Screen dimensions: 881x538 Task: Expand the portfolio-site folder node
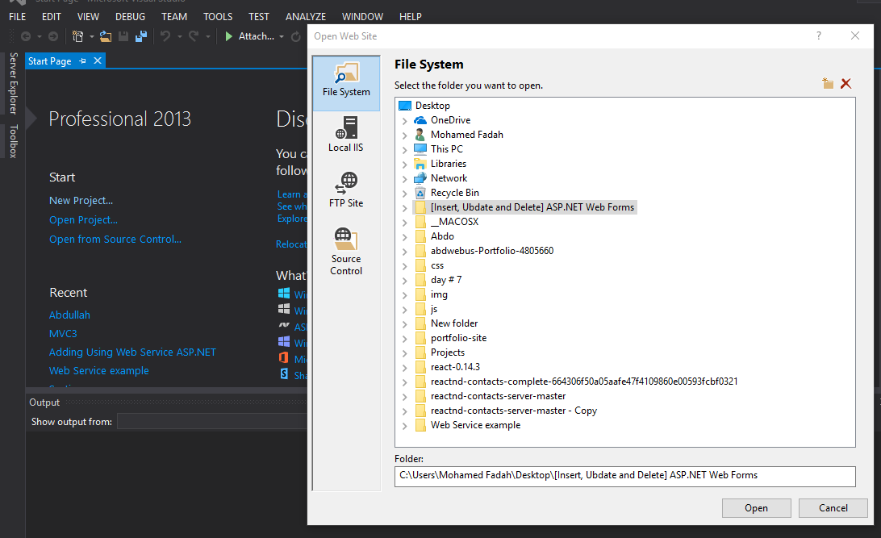click(x=404, y=339)
